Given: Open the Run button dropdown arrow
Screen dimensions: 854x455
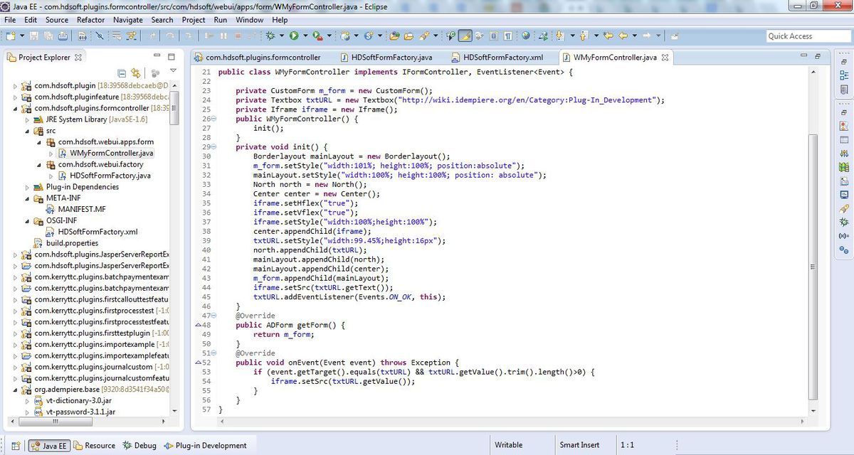Looking at the screenshot, I should (x=304, y=36).
